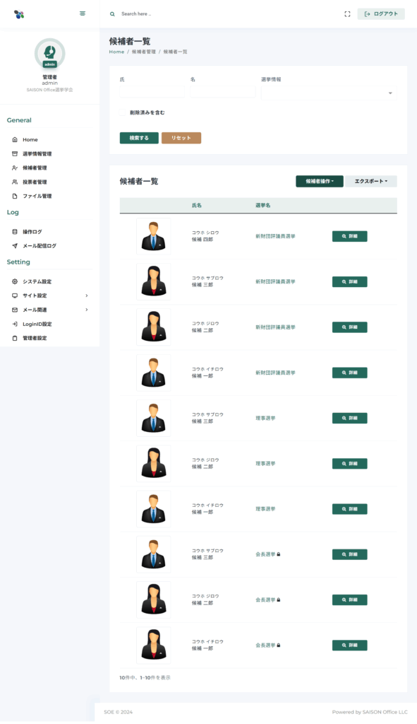Image resolution: width=417 pixels, height=724 pixels.
Task: Expand メール関連 submenu
Action: coord(50,310)
